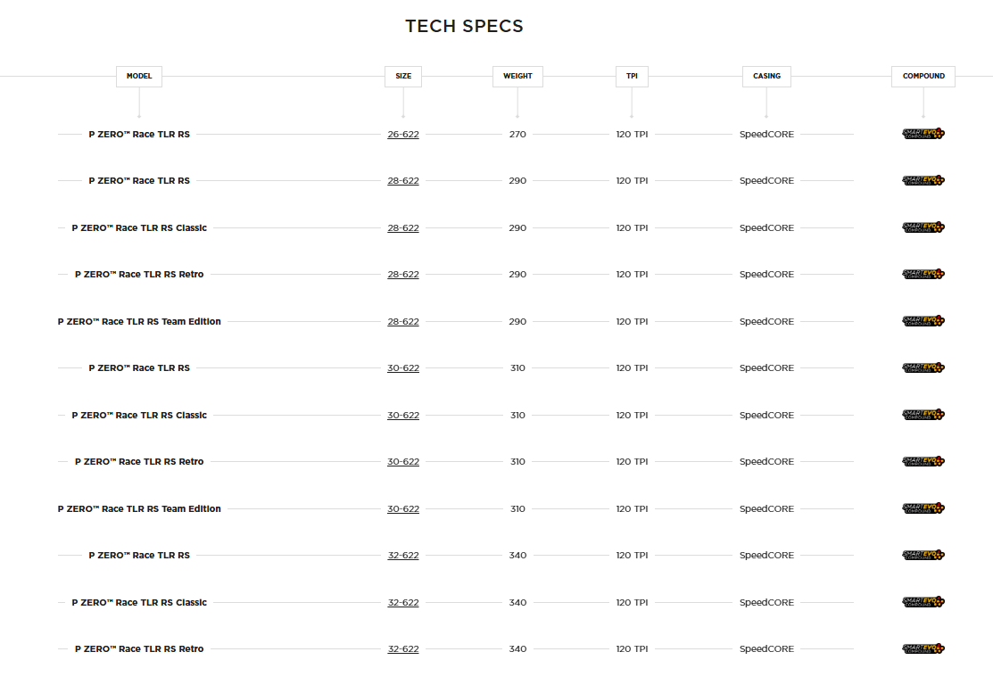The width and height of the screenshot is (993, 685).
Task: Click the SmartEVO compound icon in the 26-622 row
Action: point(923,134)
